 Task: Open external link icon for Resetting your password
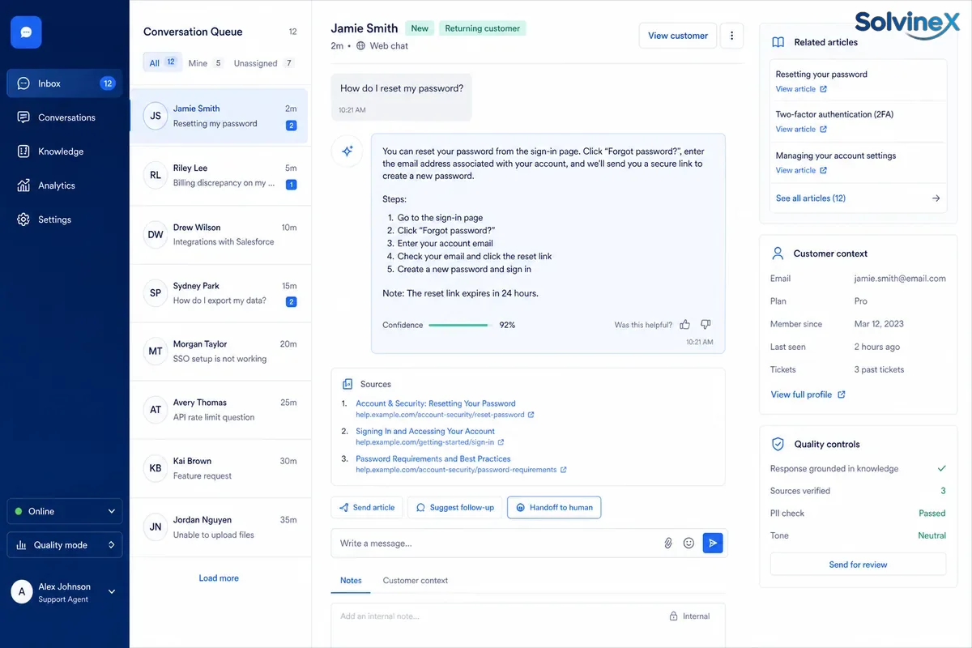pyautogui.click(x=824, y=89)
